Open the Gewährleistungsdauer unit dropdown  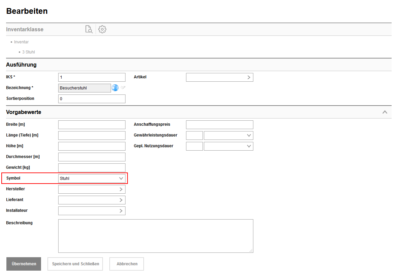(228, 135)
